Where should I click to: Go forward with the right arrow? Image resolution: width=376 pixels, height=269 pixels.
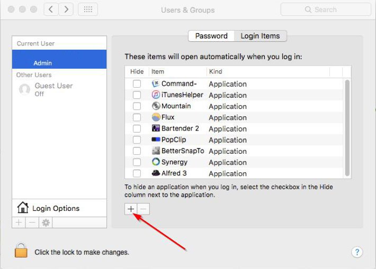[x=66, y=10]
